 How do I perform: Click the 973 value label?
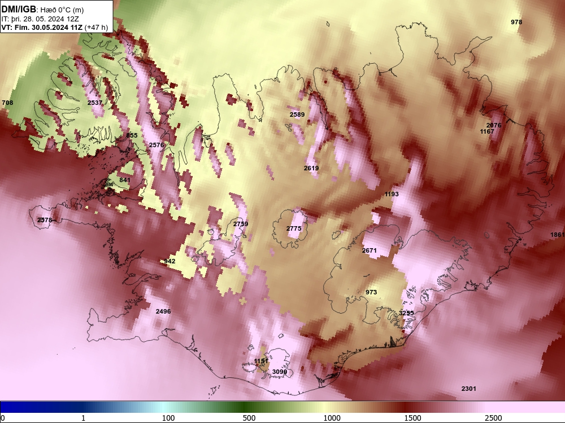[x=371, y=292]
